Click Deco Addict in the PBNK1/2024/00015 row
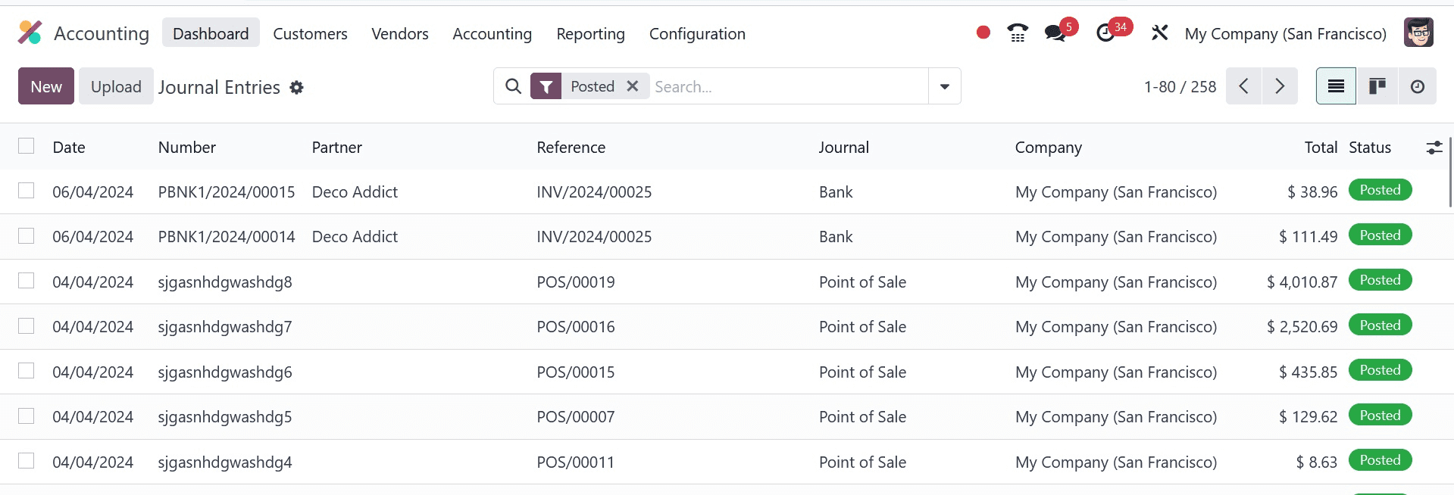Viewport: 1454px width, 495px height. [x=355, y=192]
